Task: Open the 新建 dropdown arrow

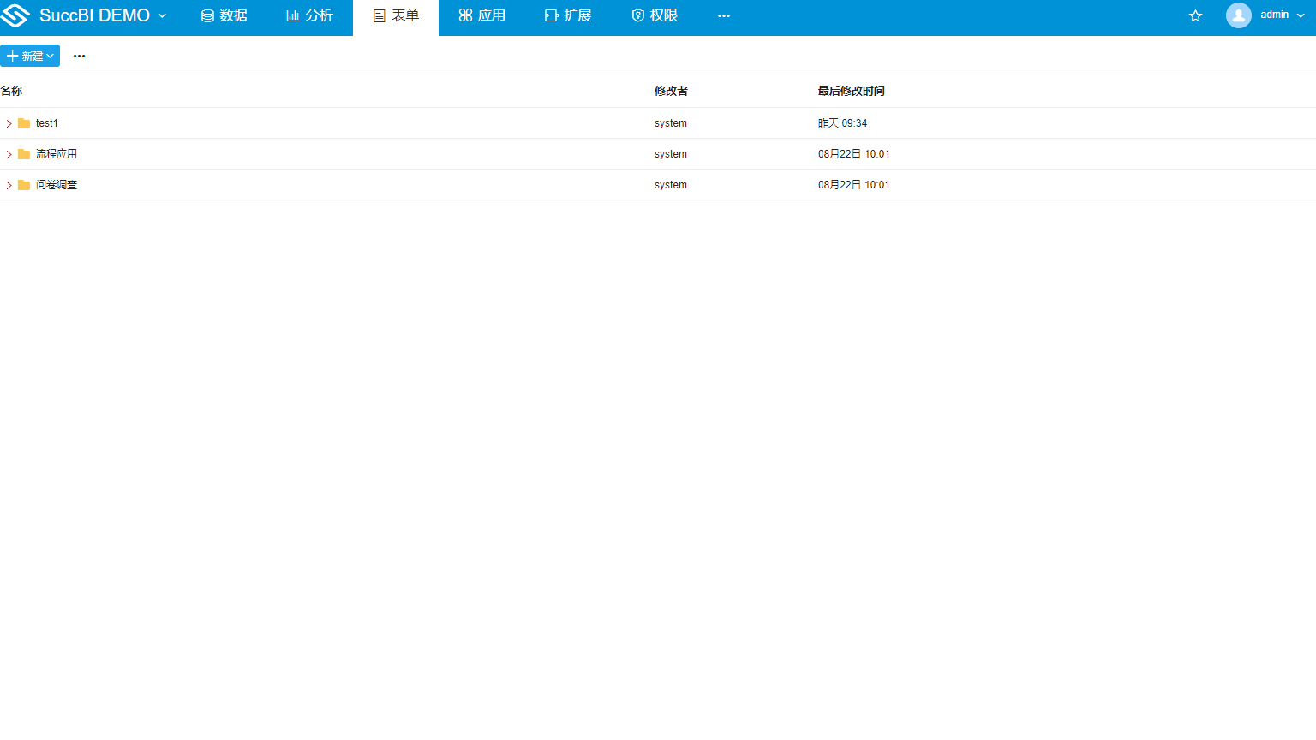Action: click(x=48, y=55)
